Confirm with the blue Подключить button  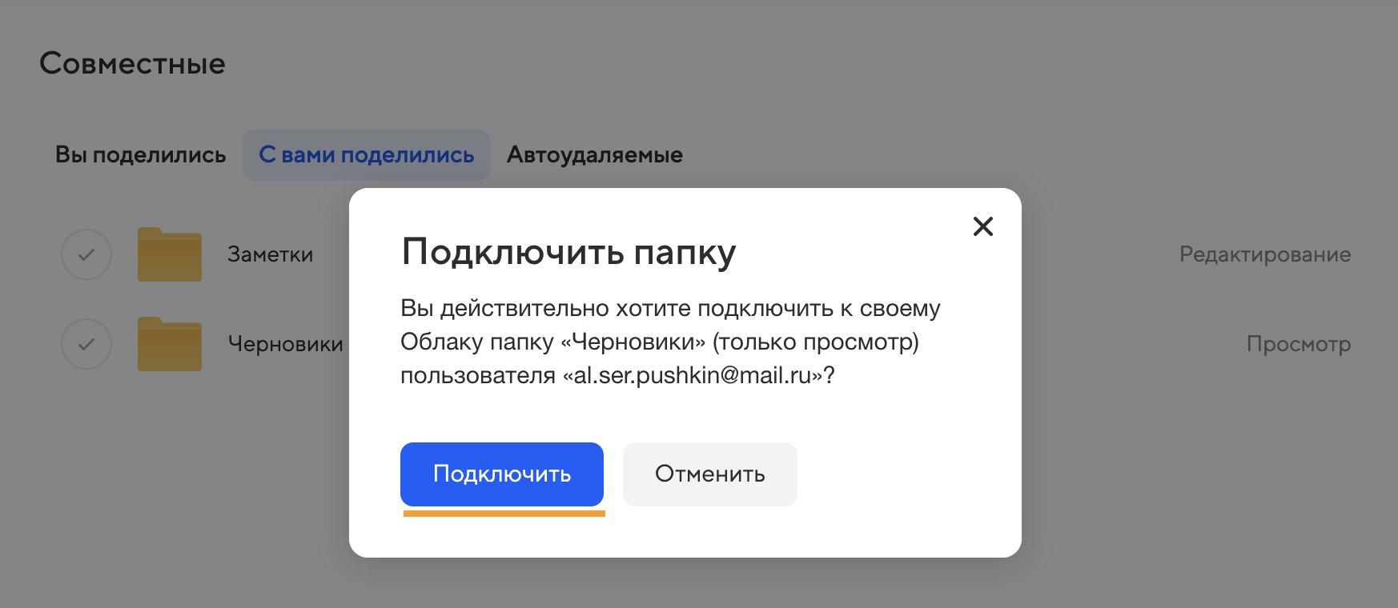click(502, 474)
